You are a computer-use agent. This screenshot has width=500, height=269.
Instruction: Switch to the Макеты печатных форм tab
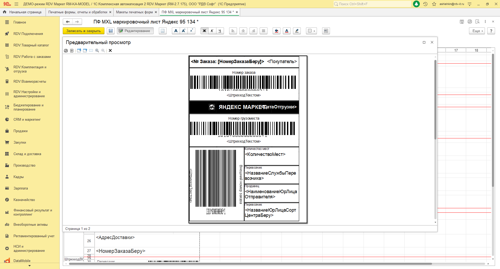tap(134, 12)
